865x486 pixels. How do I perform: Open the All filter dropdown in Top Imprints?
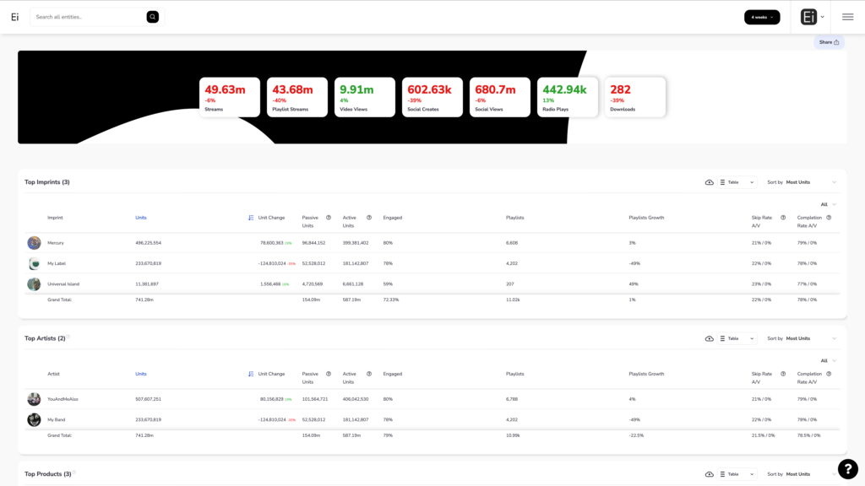pyautogui.click(x=828, y=204)
